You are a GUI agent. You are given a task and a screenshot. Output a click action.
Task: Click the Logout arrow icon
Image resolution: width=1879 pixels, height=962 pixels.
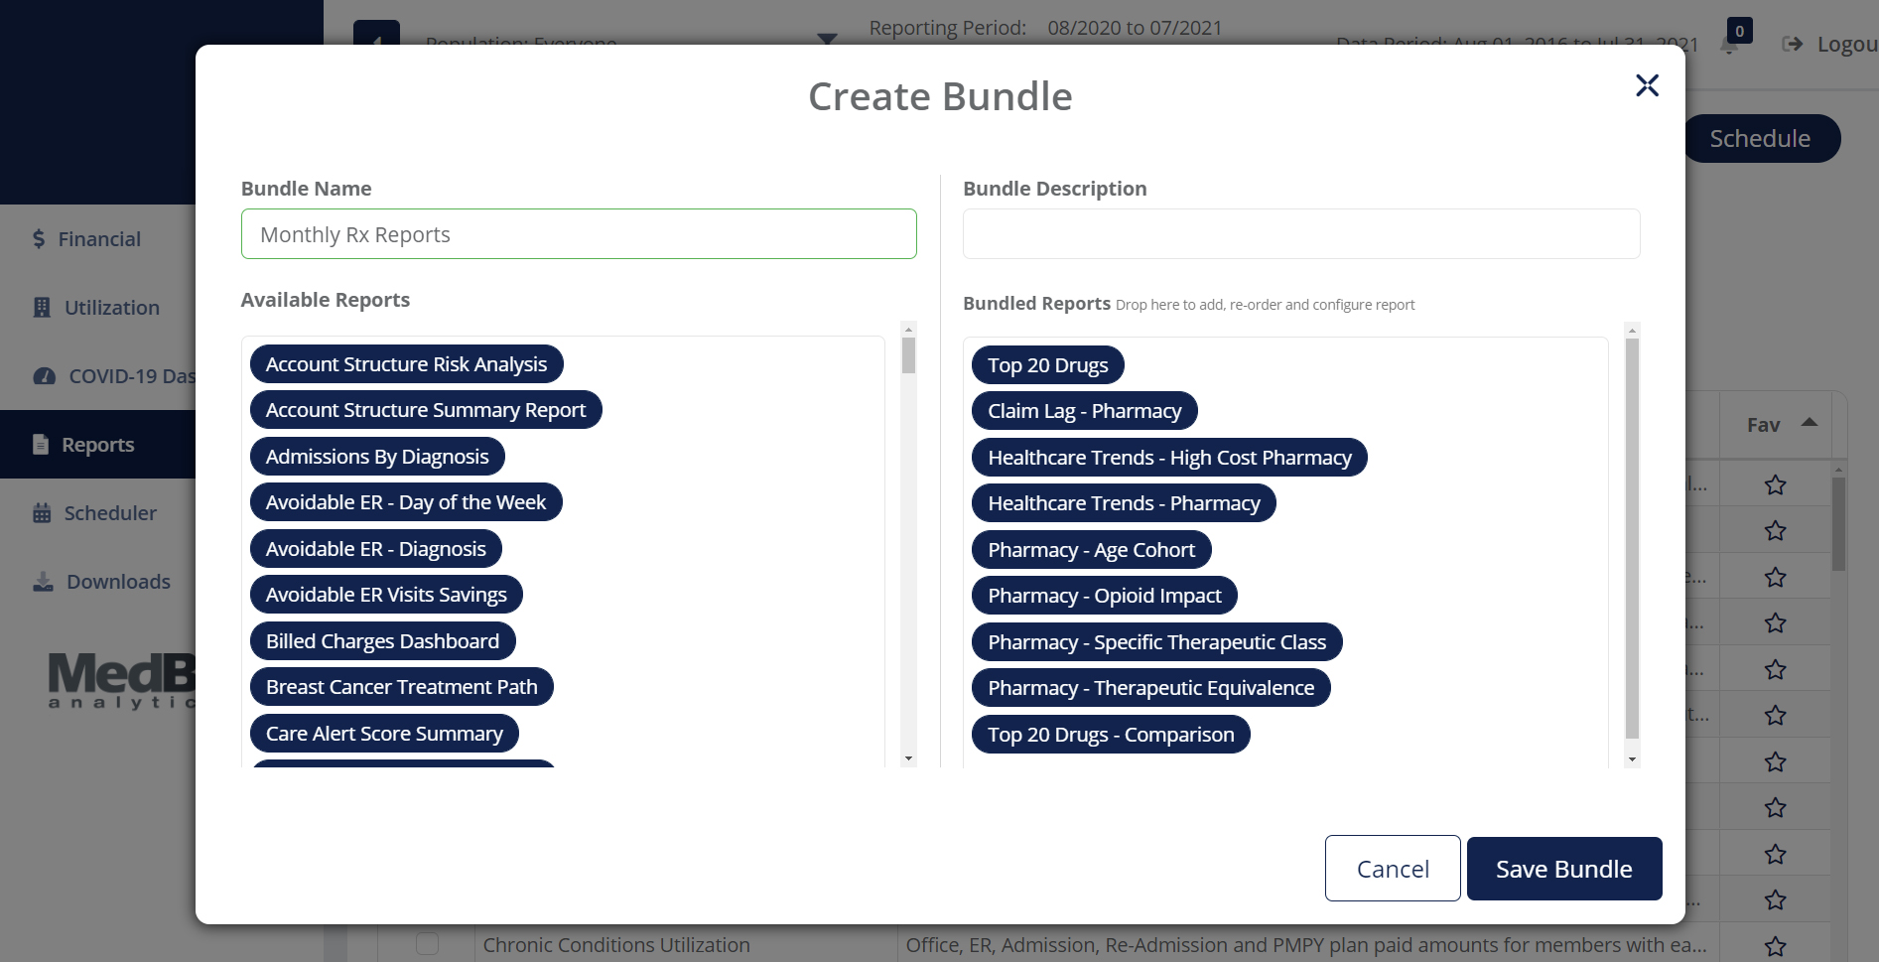[x=1793, y=45]
